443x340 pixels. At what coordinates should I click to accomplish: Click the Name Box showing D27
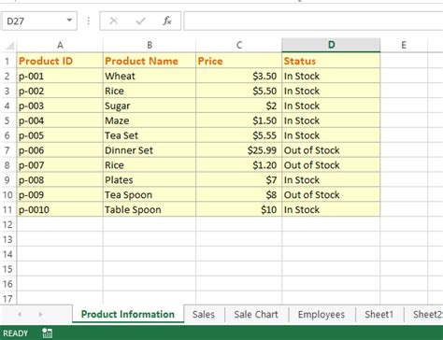click(x=39, y=21)
